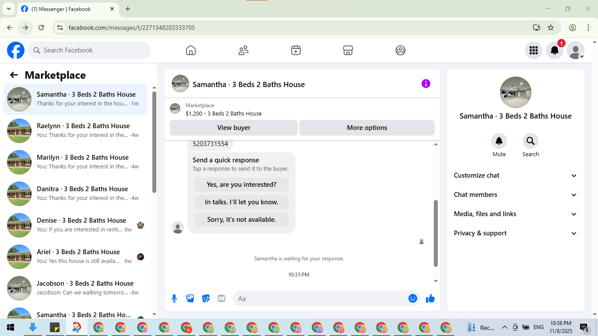Image resolution: width=598 pixels, height=336 pixels.
Task: Click the attach photo icon
Action: [190, 298]
